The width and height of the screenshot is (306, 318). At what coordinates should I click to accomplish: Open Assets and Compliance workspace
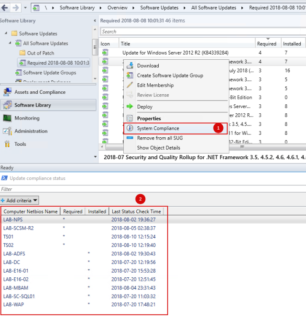tap(48, 92)
